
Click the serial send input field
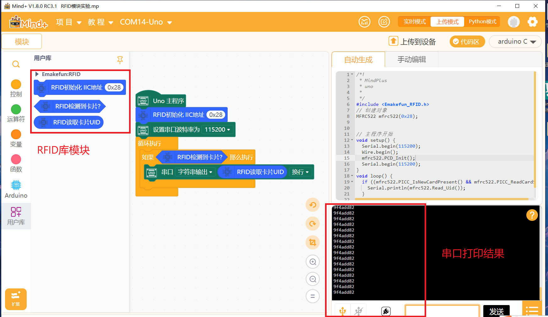[442, 311]
